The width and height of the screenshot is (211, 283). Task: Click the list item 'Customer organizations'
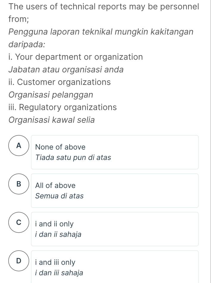pos(59,82)
